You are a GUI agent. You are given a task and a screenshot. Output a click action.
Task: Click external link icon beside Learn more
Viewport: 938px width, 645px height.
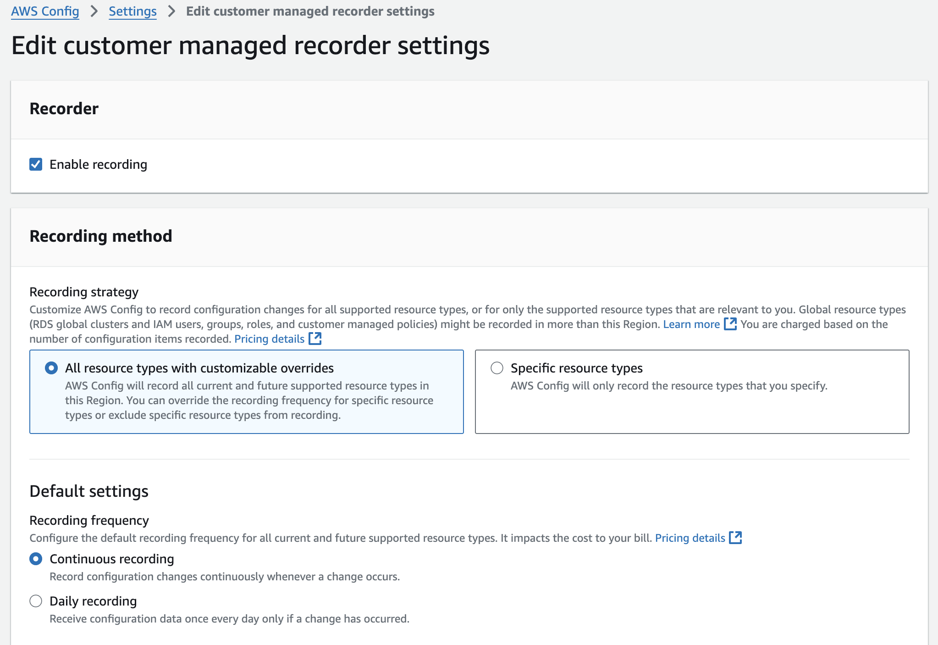(730, 324)
